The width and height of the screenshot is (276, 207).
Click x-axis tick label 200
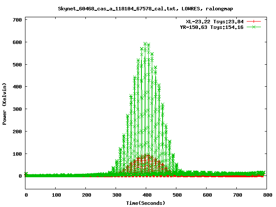click(x=86, y=195)
